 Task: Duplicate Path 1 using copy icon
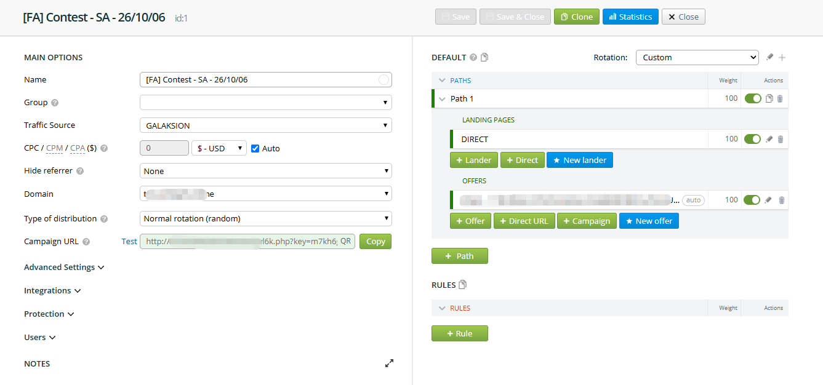pos(769,98)
